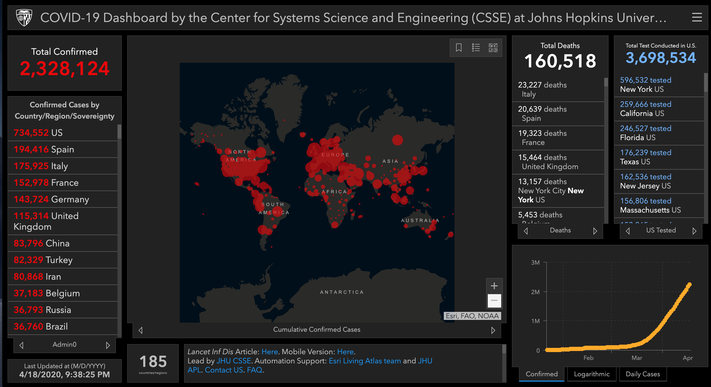711x387 pixels.
Task: Keep the Confirmed chart tab active
Action: point(541,374)
